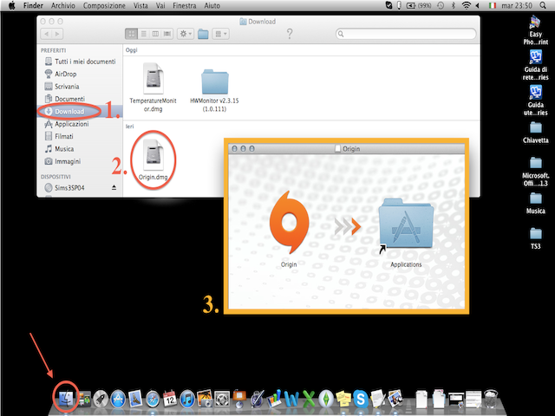This screenshot has height=416, width=555.
Task: Select Scrivania in the sidebar
Action: tap(80, 87)
